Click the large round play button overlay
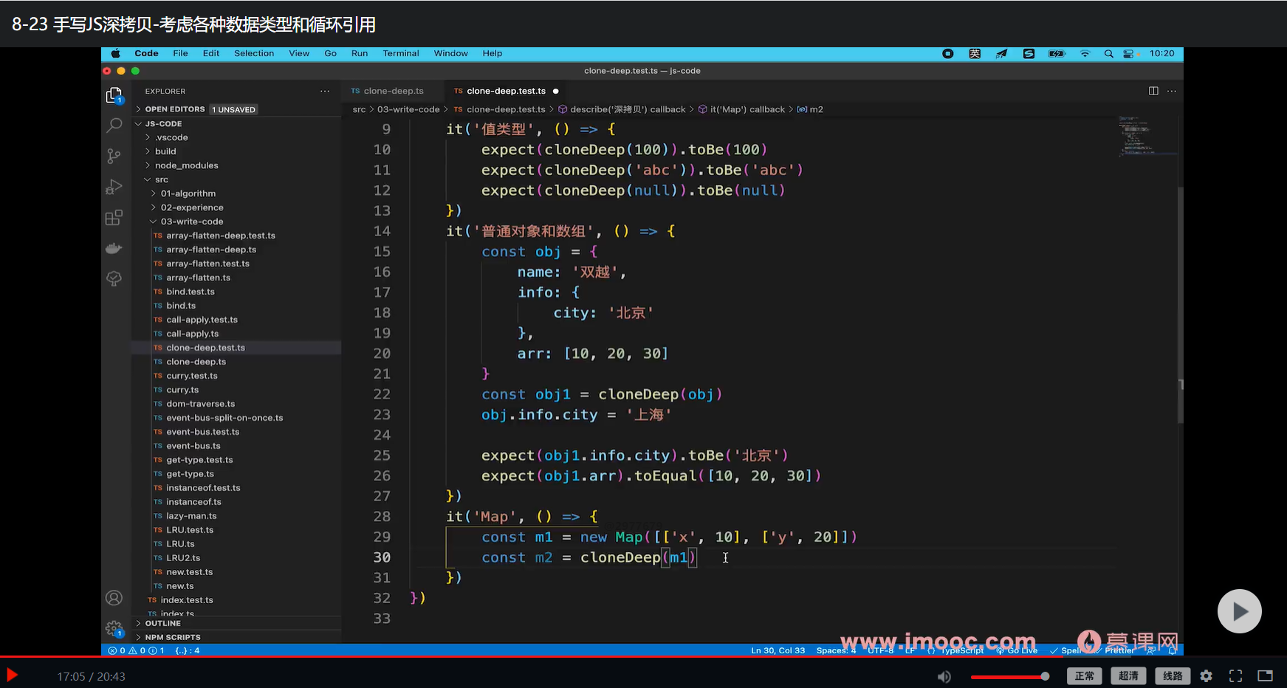The width and height of the screenshot is (1287, 688). click(x=1239, y=611)
